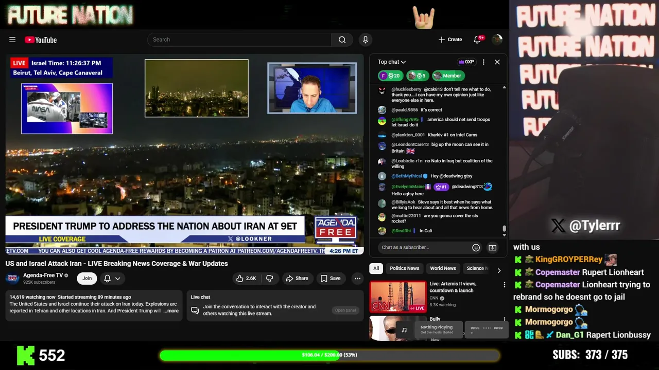Viewport: 659px width, 370px height.
Task: Select the Politics News chip
Action: pos(405,268)
